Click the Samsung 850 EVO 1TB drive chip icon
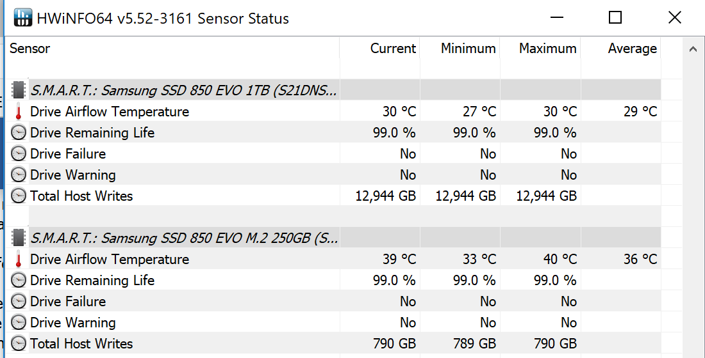This screenshot has width=705, height=358. pyautogui.click(x=19, y=90)
